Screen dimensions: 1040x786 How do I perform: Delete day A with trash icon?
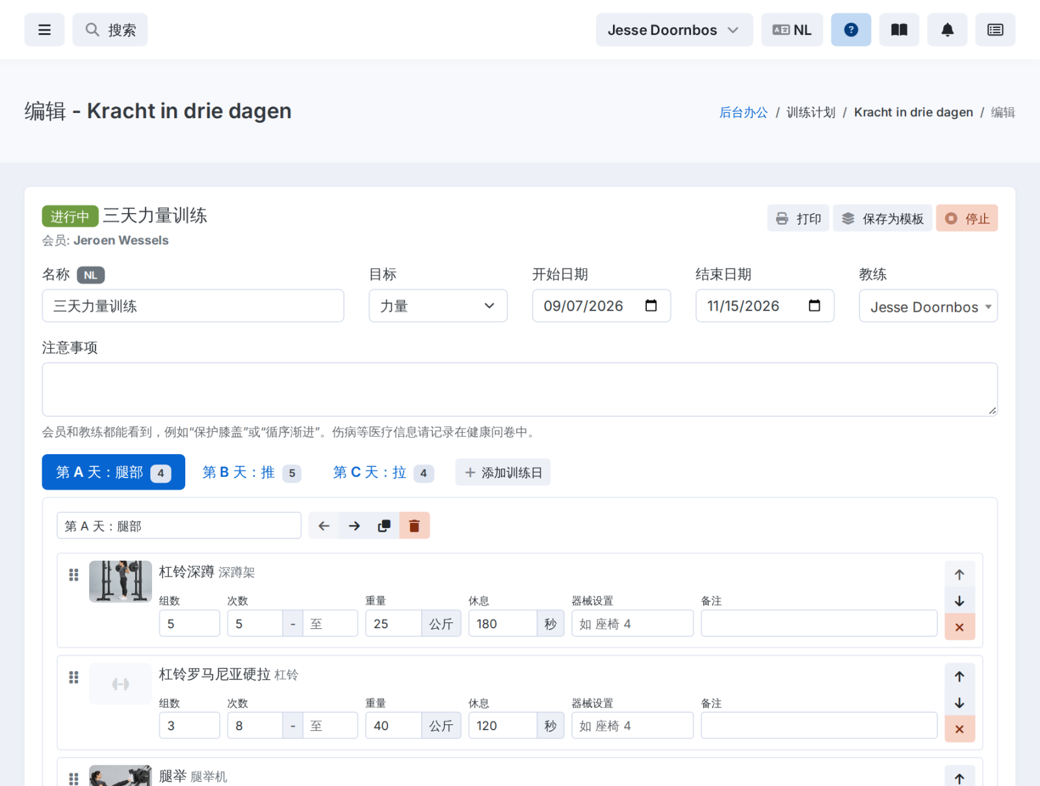click(414, 526)
